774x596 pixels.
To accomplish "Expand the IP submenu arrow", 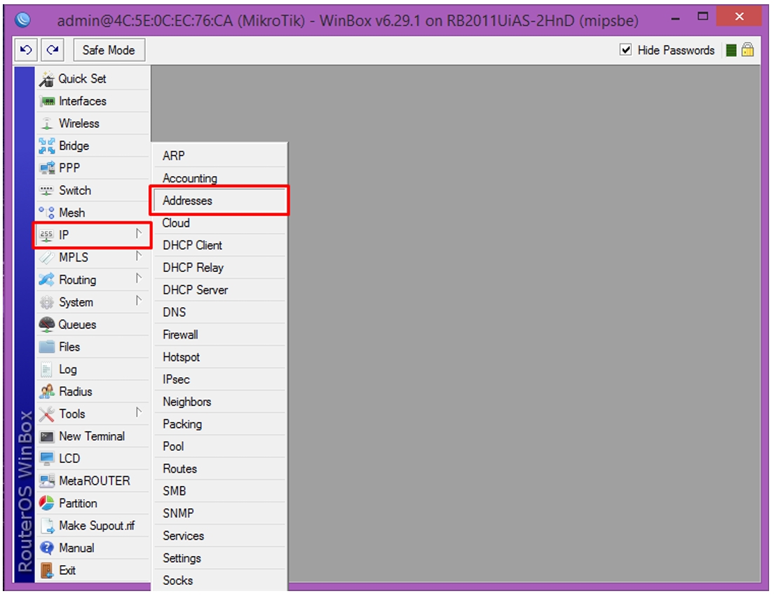I will (x=139, y=234).
